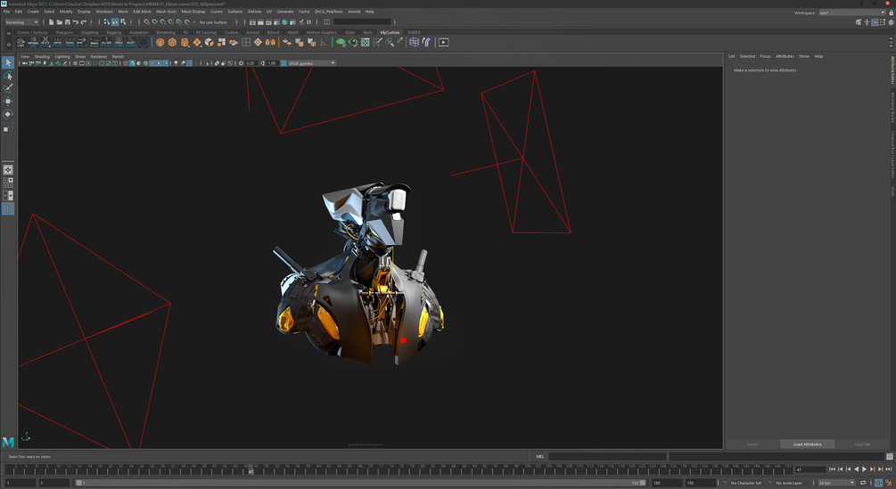The image size is (896, 489).
Task: Open the sRGB gamma color space dropdown
Action: point(310,63)
